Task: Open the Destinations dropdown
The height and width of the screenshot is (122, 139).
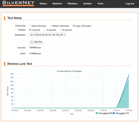Action: tap(48, 35)
